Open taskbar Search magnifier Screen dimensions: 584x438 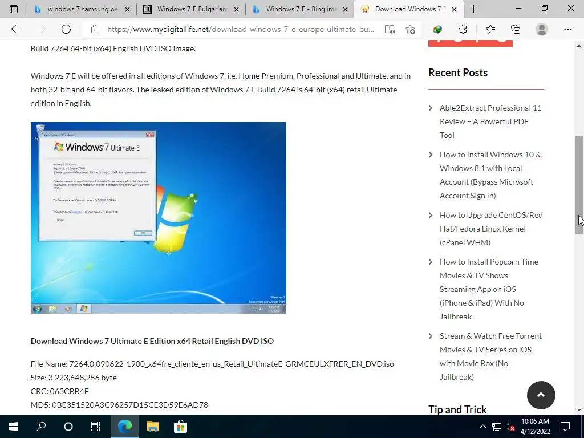click(x=41, y=427)
